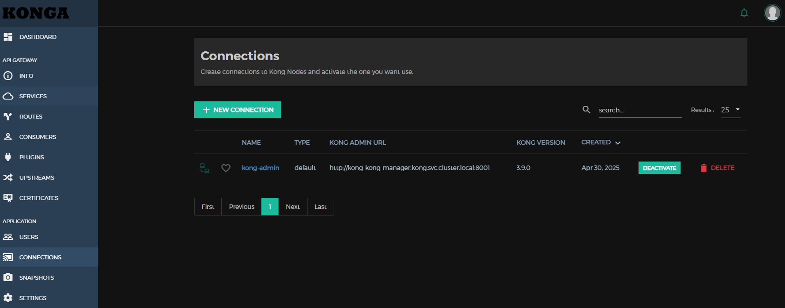This screenshot has height=308, width=785.
Task: Go to Previous page
Action: [242, 207]
